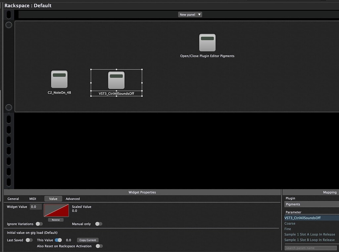
Task: Select the Coarse parameter in Mapping list
Action: click(290, 223)
